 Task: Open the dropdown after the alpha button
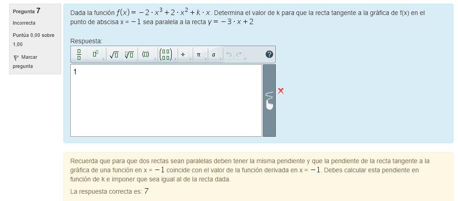click(x=221, y=58)
